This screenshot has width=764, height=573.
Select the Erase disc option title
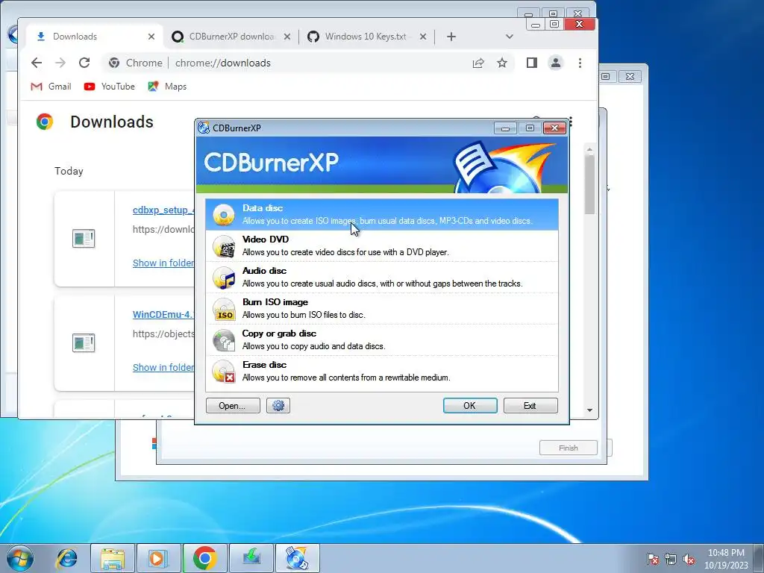tap(264, 364)
